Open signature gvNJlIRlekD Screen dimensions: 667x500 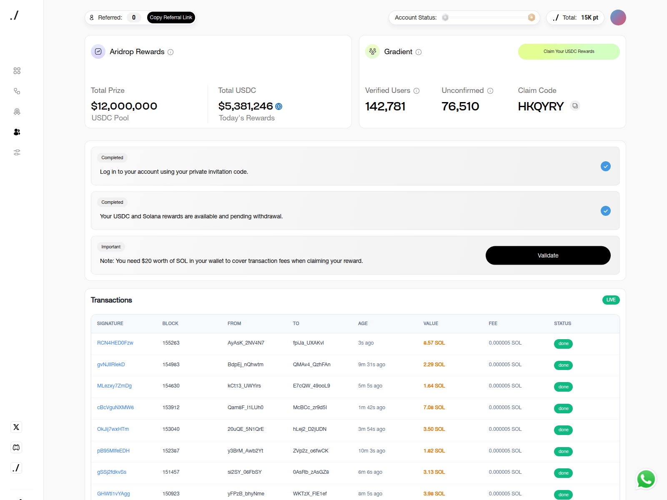click(111, 365)
